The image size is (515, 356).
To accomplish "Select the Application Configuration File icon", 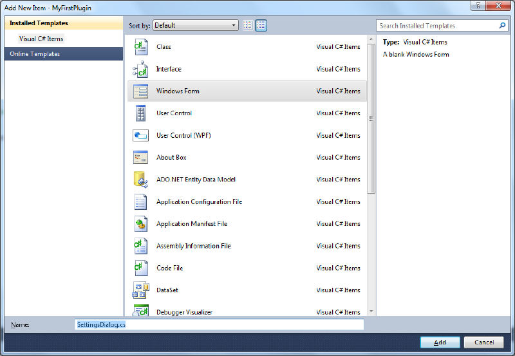I will tap(140, 201).
